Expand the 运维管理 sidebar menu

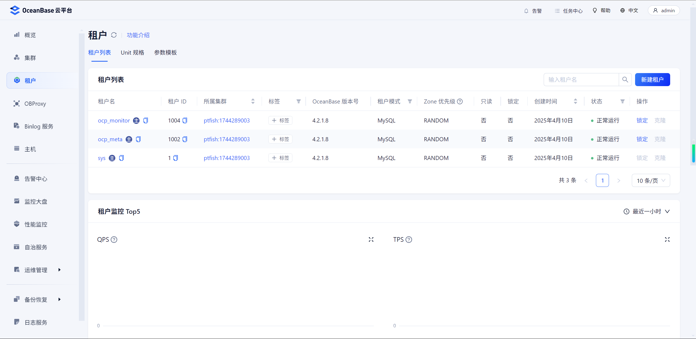(36, 270)
